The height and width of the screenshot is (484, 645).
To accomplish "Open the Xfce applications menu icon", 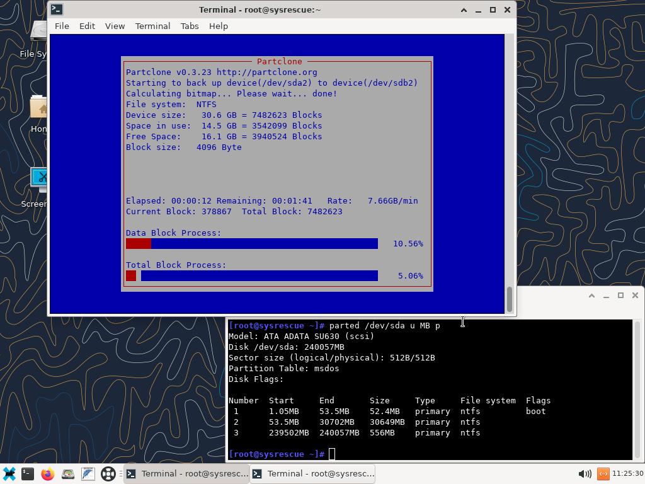I will [x=9, y=474].
